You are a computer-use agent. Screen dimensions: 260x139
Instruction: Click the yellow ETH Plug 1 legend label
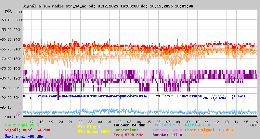[x=89, y=127]
